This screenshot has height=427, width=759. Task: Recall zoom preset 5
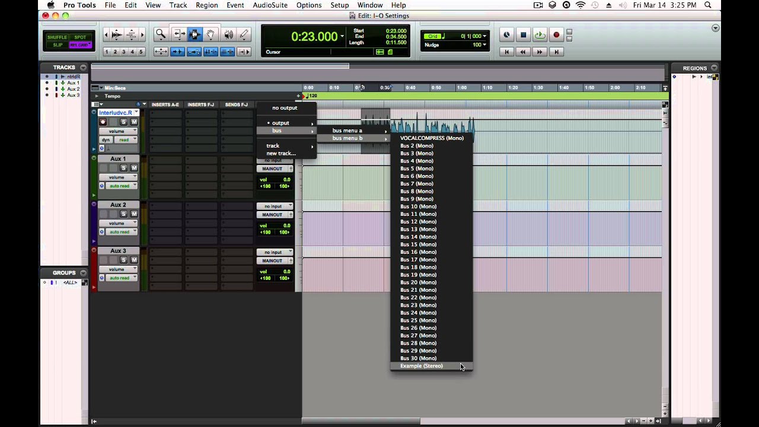(141, 52)
